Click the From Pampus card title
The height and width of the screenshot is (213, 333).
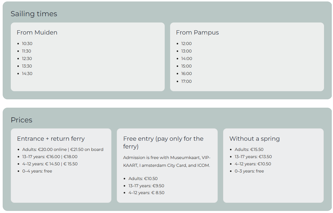[x=197, y=33]
